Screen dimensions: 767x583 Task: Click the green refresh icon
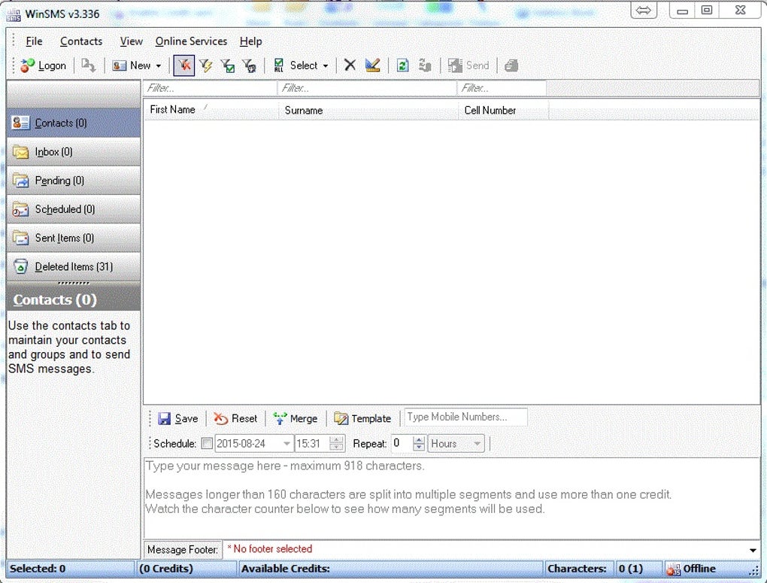[402, 65]
